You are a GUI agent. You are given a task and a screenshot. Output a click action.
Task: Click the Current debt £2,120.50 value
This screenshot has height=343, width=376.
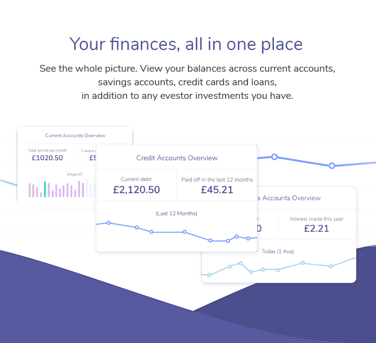137,190
